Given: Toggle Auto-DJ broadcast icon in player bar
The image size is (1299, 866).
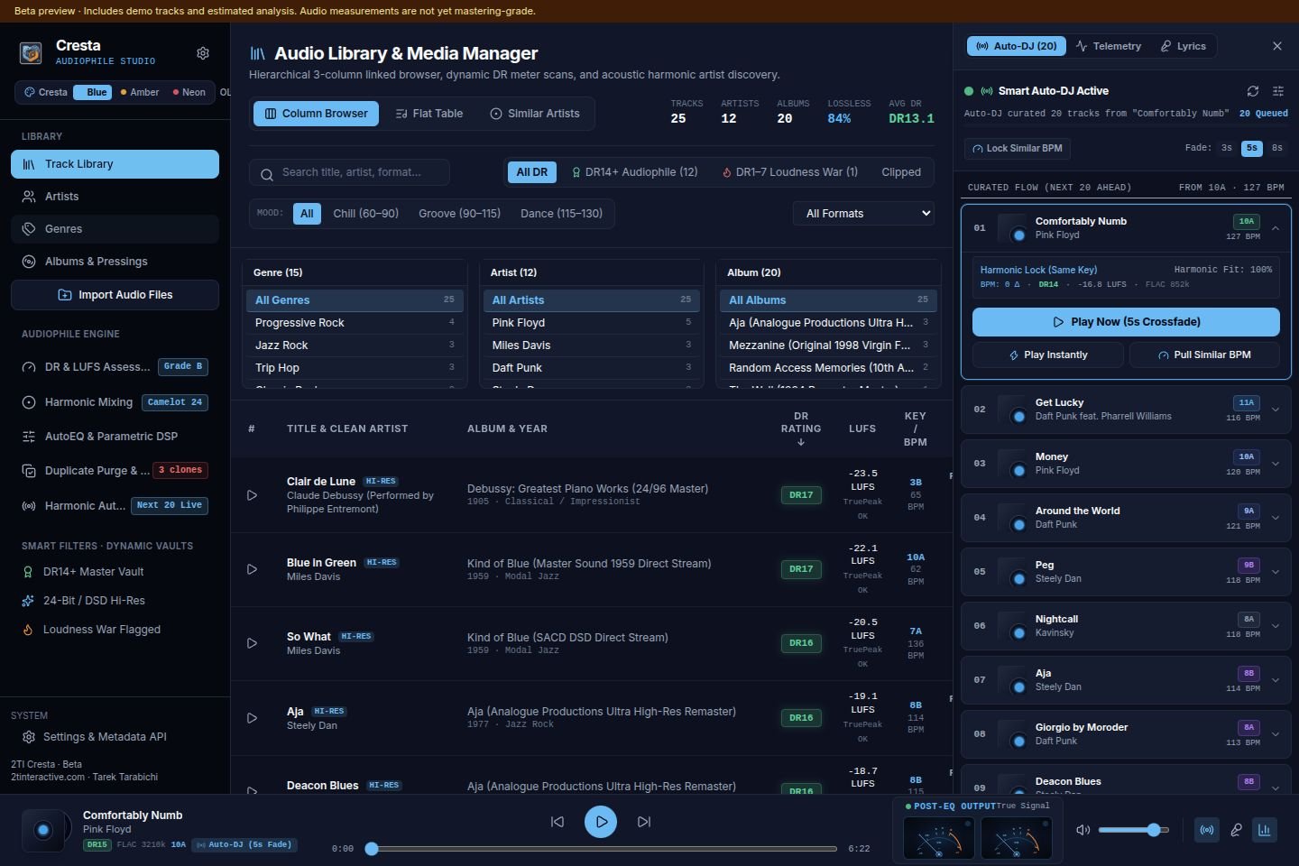Looking at the screenshot, I should point(1207,830).
